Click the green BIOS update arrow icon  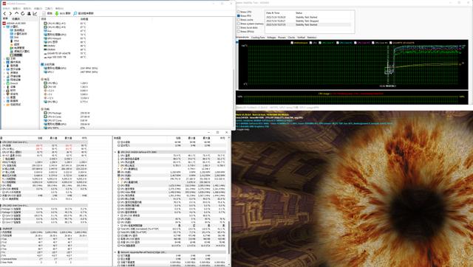click(56, 13)
